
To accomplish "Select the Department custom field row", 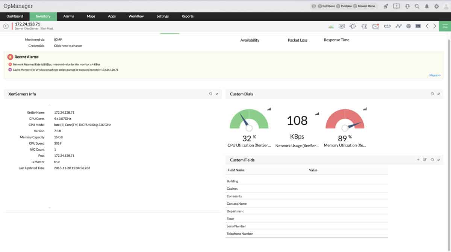I will point(306,211).
